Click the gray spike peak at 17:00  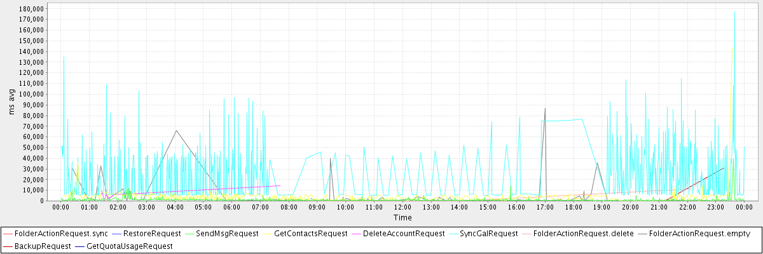pos(545,108)
